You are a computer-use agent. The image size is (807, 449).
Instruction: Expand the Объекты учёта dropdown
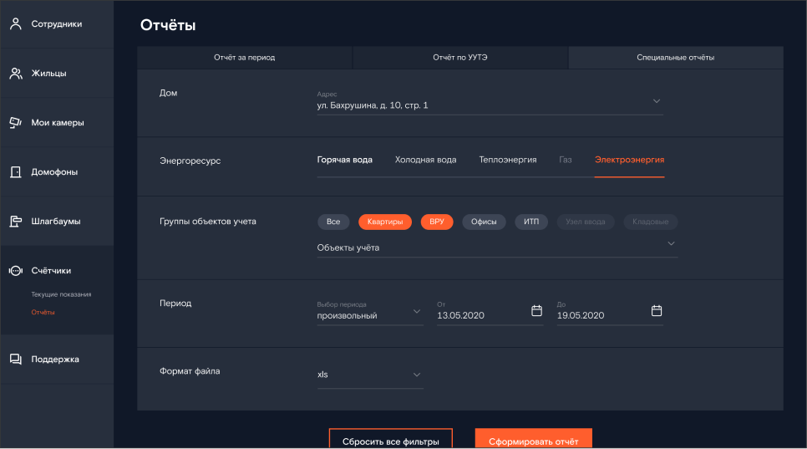click(497, 247)
